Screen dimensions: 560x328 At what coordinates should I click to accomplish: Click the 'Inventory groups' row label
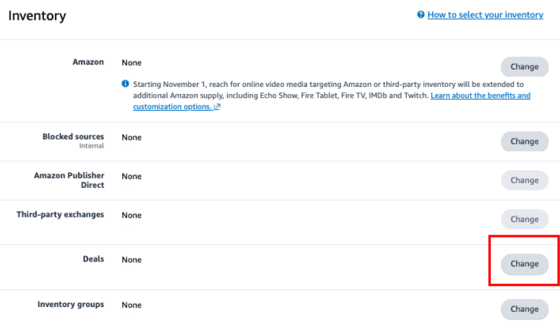[x=71, y=304]
